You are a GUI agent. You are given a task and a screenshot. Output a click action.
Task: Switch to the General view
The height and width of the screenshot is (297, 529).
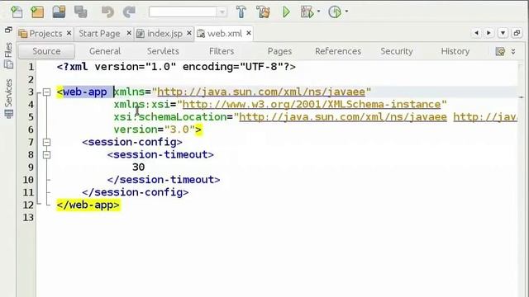105,51
